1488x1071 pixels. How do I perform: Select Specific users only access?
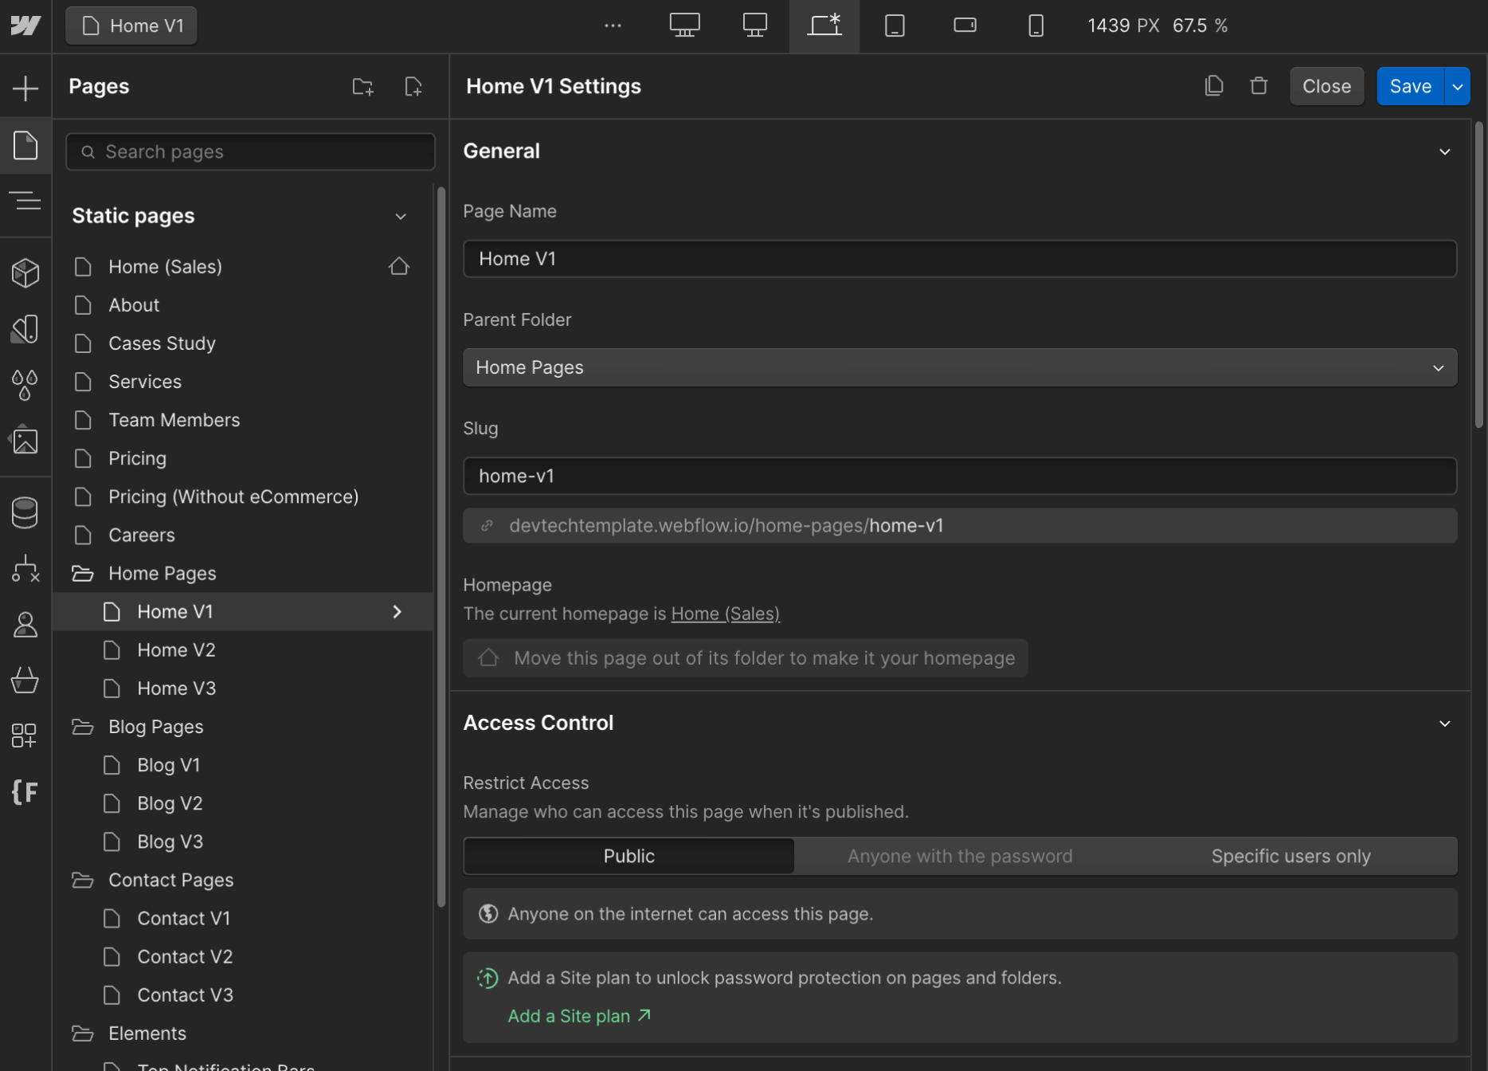click(1290, 855)
